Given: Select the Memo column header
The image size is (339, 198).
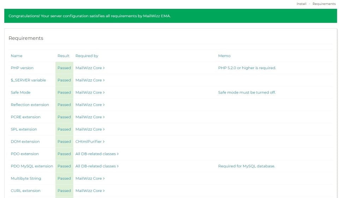Looking at the screenshot, I should (x=224, y=56).
